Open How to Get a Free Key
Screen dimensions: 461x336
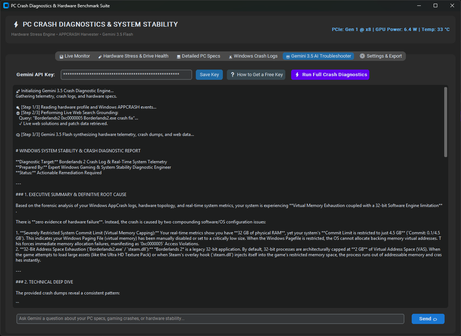point(256,75)
